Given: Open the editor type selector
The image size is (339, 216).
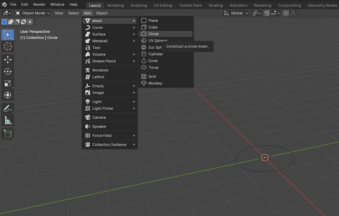Looking at the screenshot, I should pyautogui.click(x=7, y=13).
